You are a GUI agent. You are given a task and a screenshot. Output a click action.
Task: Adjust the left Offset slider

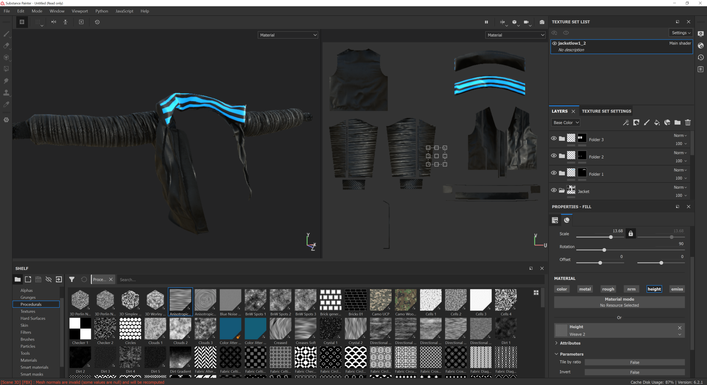click(600, 263)
